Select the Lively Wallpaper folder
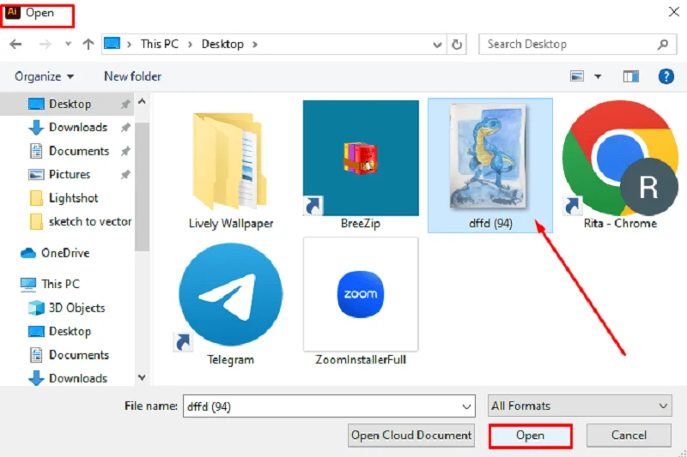Image resolution: width=687 pixels, height=457 pixels. pos(231,171)
